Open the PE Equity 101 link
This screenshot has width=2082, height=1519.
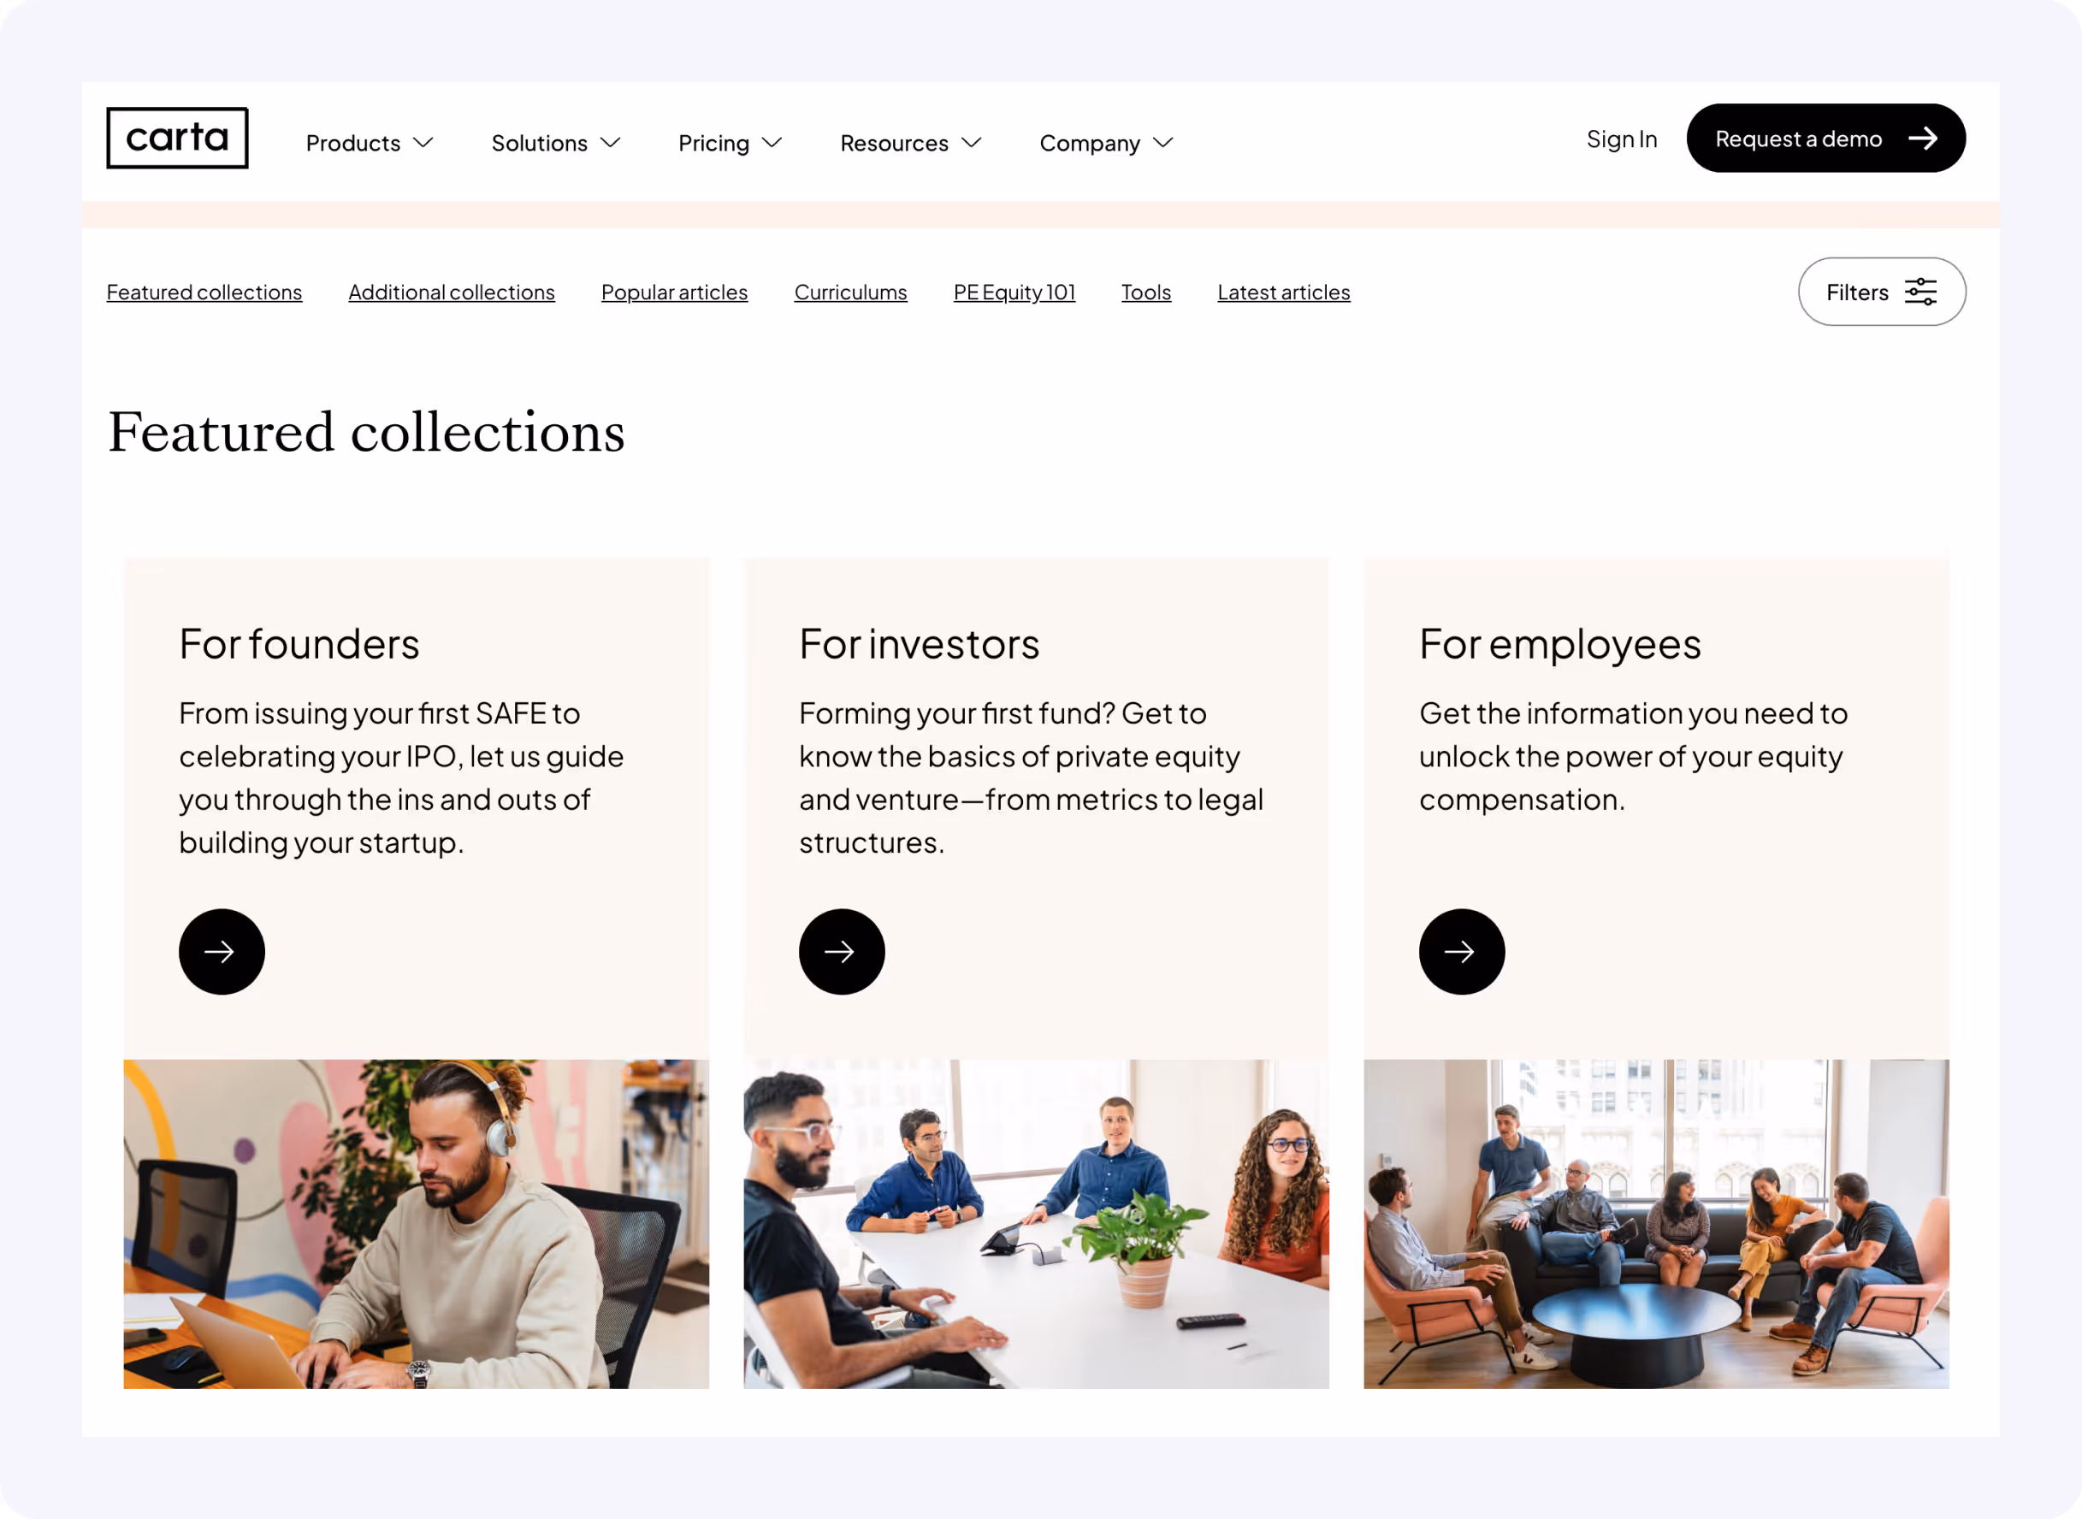pyautogui.click(x=1014, y=292)
